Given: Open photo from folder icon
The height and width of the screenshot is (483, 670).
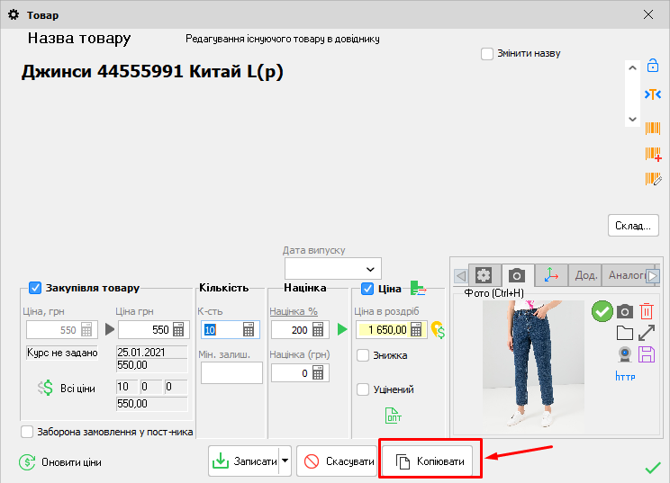Looking at the screenshot, I should pos(624,333).
